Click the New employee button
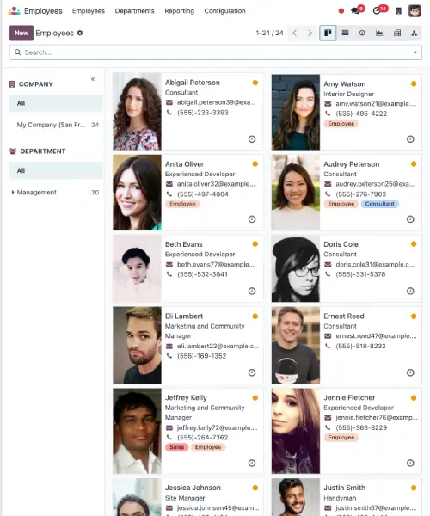This screenshot has height=516, width=430. [x=21, y=33]
